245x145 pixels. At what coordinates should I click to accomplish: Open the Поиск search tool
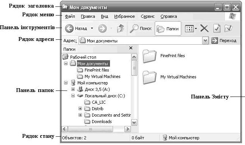pyautogui.click(x=140, y=28)
